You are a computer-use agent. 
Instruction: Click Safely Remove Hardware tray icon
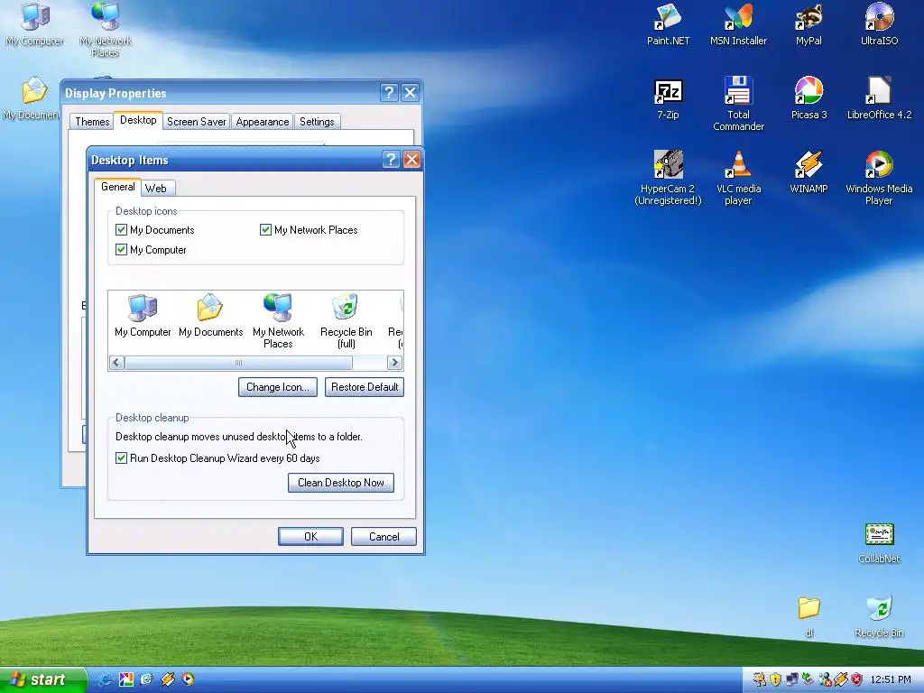point(808,679)
